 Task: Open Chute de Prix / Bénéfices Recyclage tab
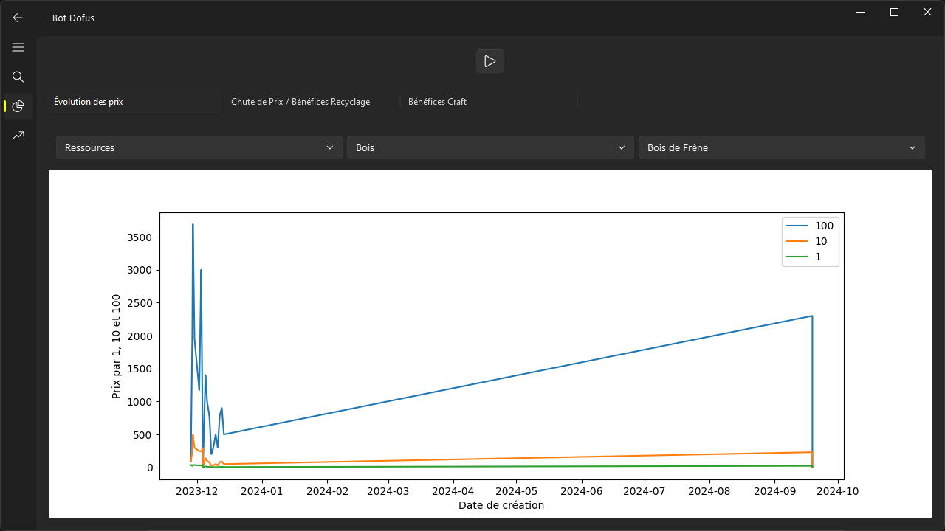click(x=311, y=102)
